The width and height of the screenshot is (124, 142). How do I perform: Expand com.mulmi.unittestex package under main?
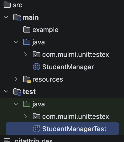pyautogui.click(x=26, y=54)
